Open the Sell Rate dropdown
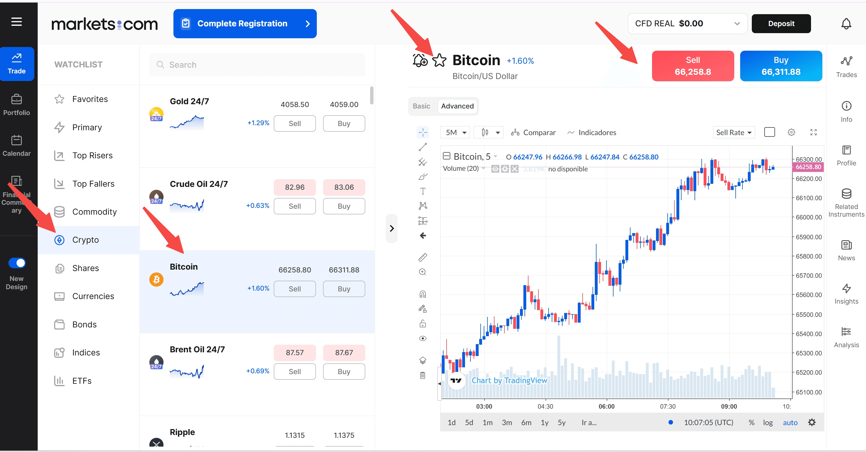The image size is (866, 452). pos(734,133)
